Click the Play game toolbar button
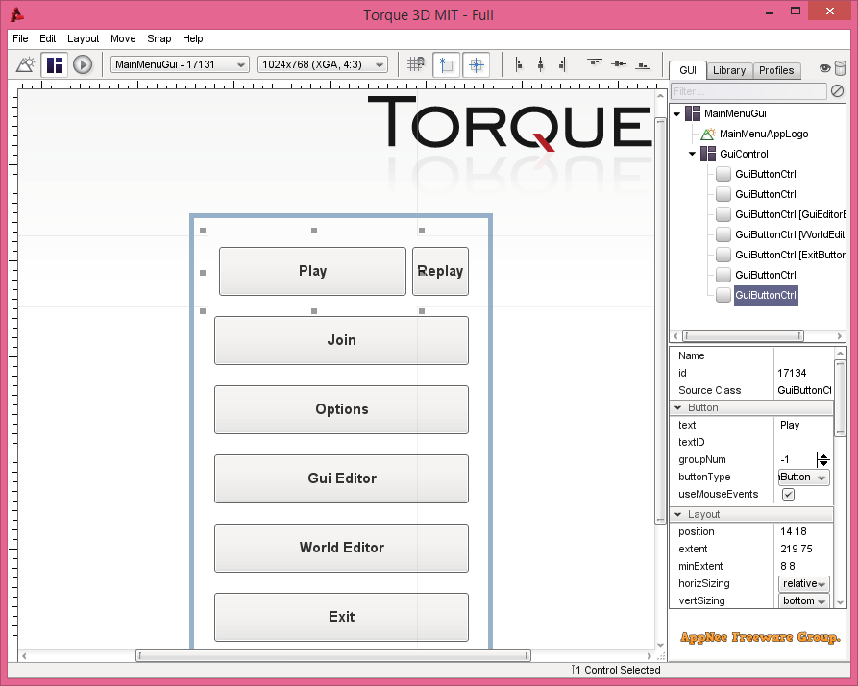The height and width of the screenshot is (686, 858). (x=83, y=64)
